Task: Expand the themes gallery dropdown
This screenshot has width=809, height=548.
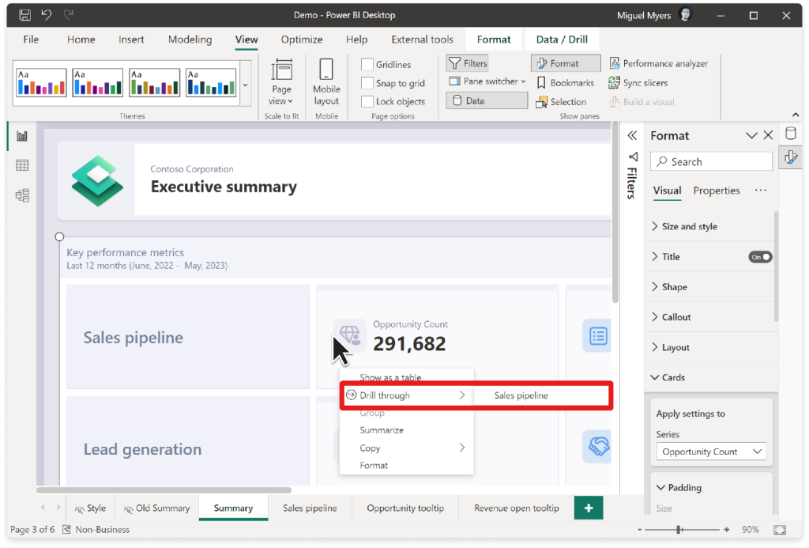Action: click(246, 85)
